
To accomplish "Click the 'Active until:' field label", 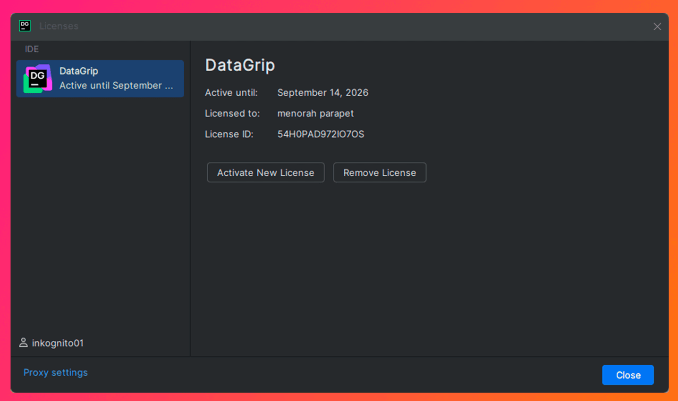I will [x=231, y=93].
